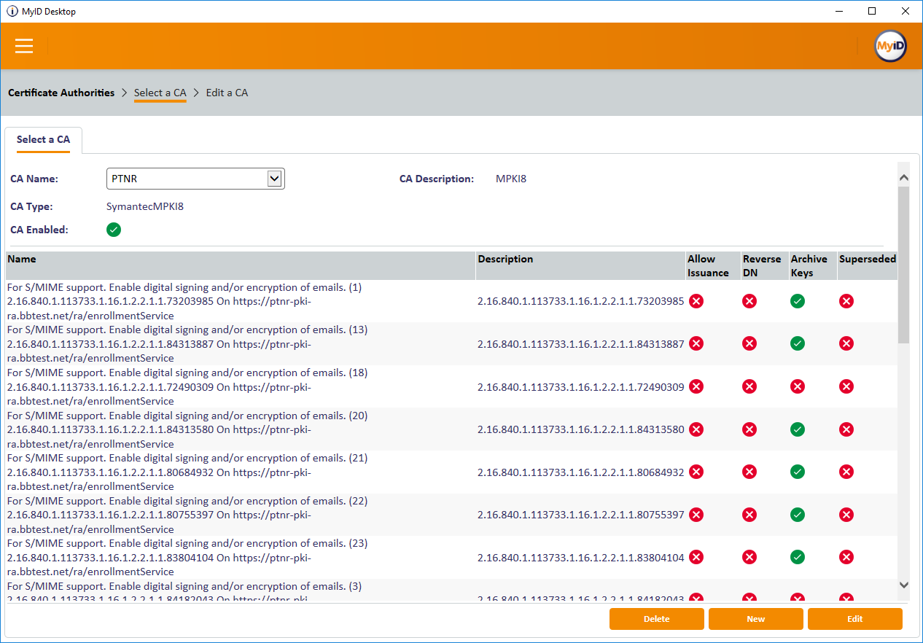
Task: Click Reverse DN icon for row (21)
Action: pyautogui.click(x=749, y=472)
